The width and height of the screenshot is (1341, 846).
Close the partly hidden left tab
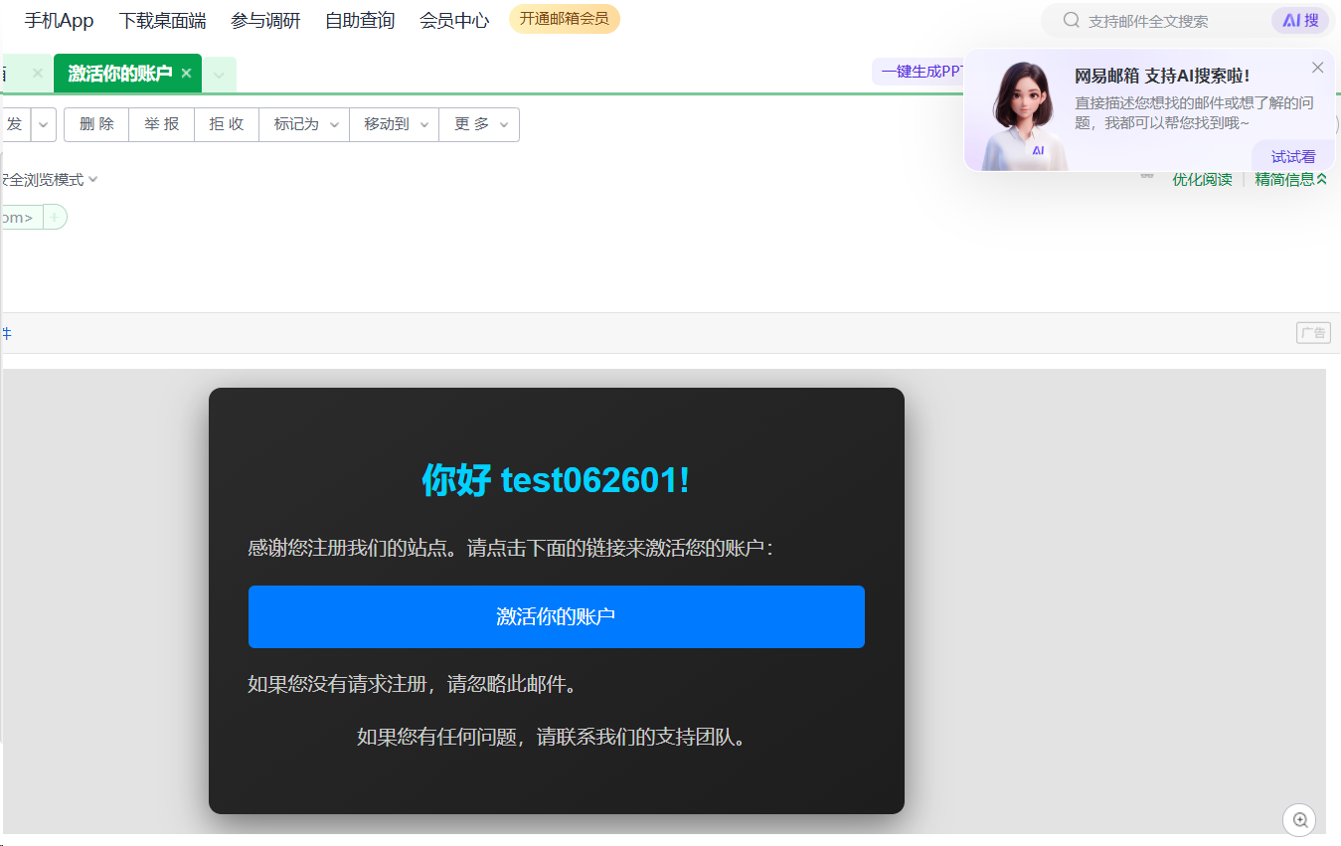coord(38,73)
